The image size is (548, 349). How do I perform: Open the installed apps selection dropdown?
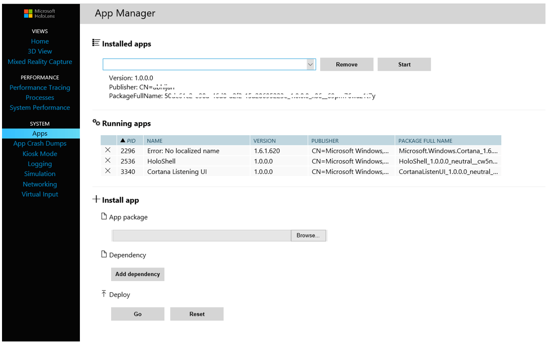(310, 64)
